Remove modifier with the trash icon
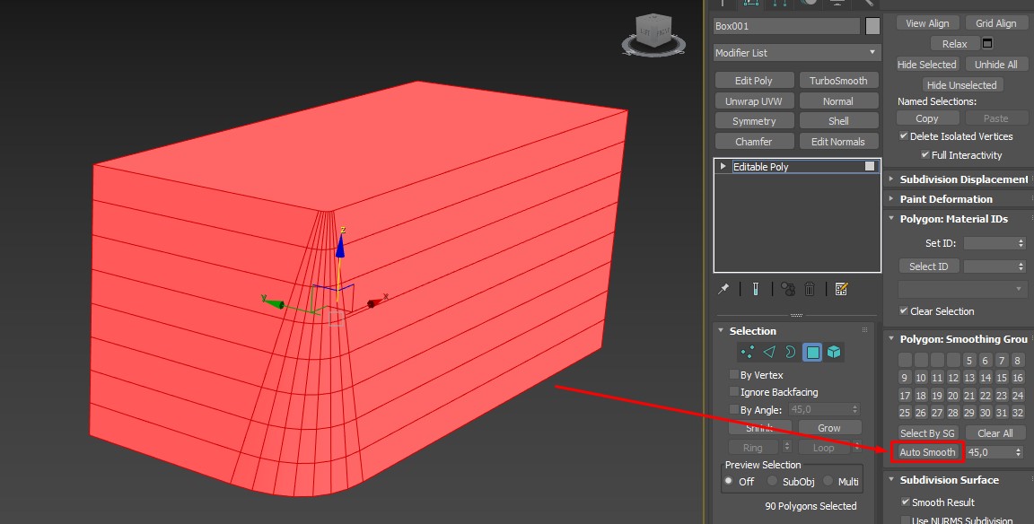 click(x=810, y=289)
